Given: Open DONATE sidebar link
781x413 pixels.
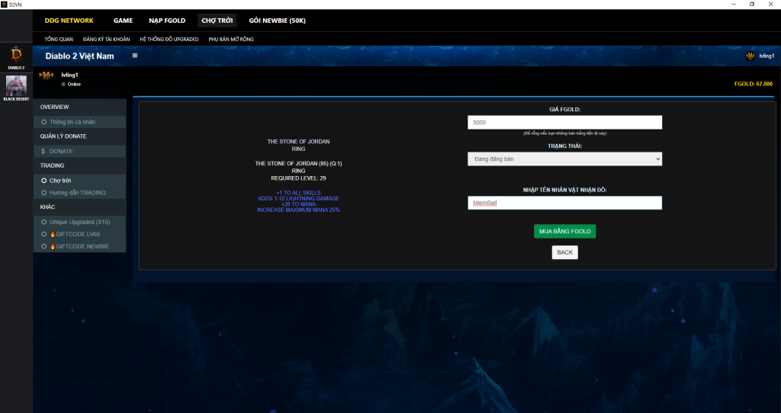Looking at the screenshot, I should pyautogui.click(x=61, y=152).
